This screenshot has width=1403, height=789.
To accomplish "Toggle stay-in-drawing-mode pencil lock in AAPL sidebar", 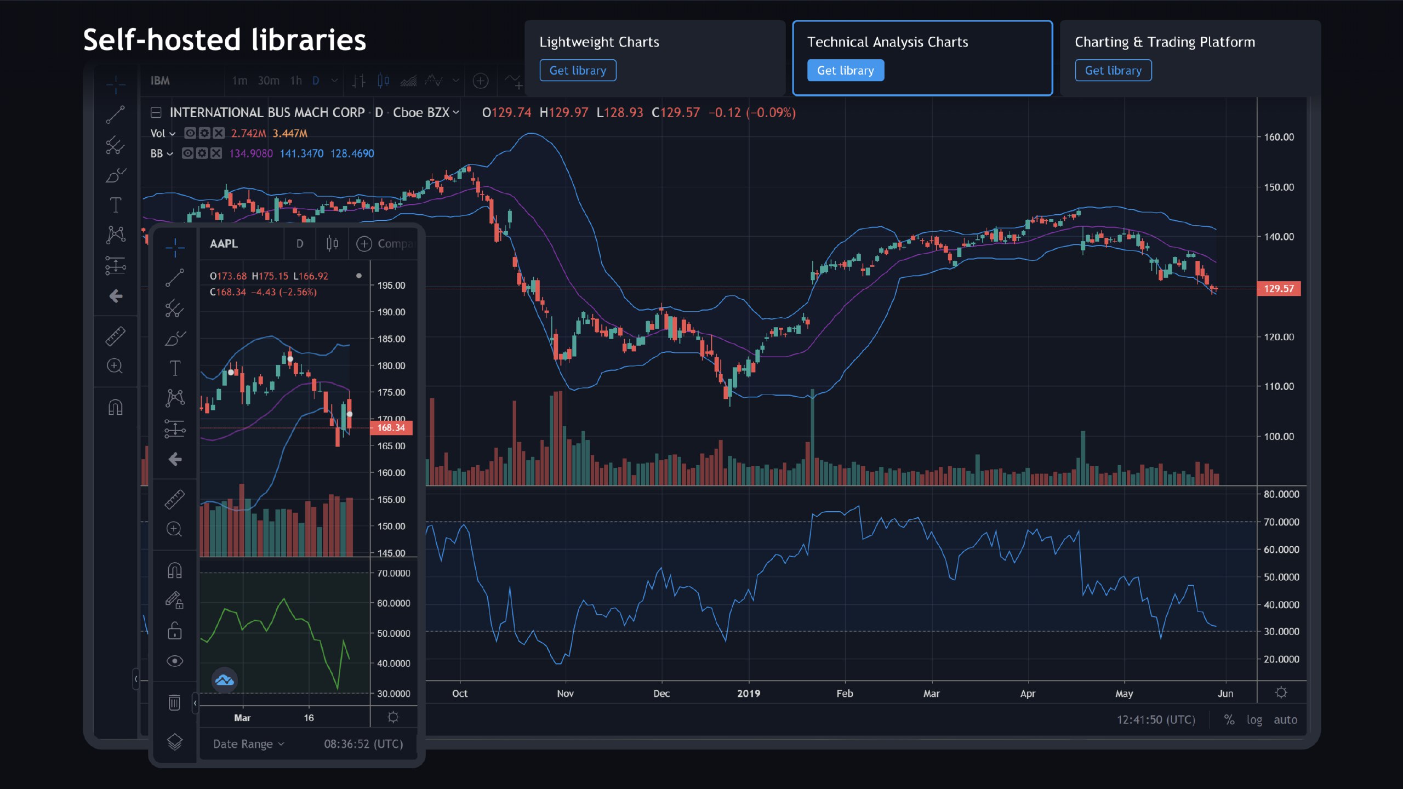I will (175, 601).
